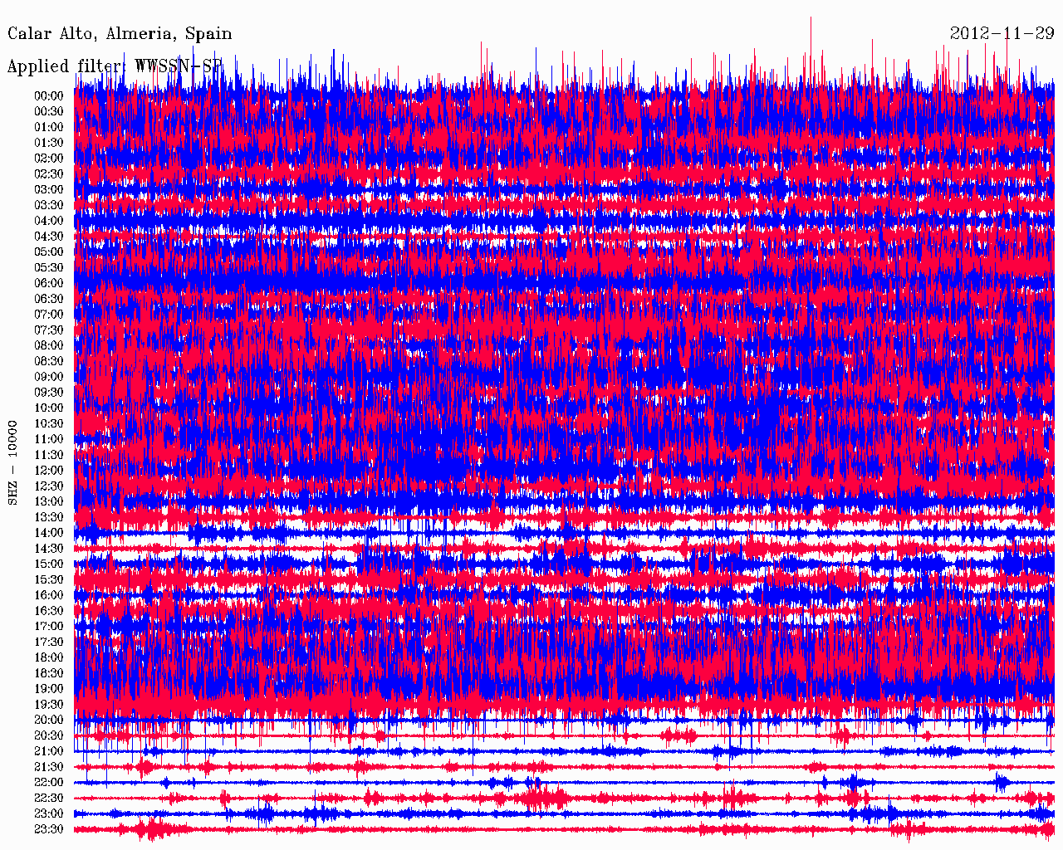The height and width of the screenshot is (850, 1063).
Task: Select the 02:00 time label
Action: [x=49, y=159]
